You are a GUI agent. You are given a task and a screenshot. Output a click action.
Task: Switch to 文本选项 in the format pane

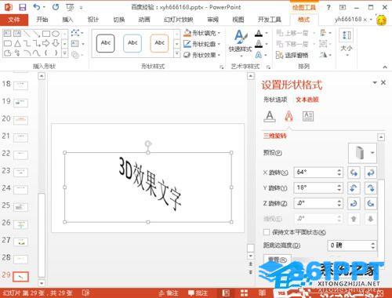pos(307,100)
